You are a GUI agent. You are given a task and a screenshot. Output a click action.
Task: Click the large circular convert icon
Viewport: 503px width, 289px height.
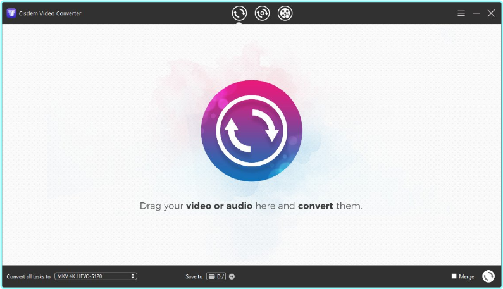coord(251,131)
